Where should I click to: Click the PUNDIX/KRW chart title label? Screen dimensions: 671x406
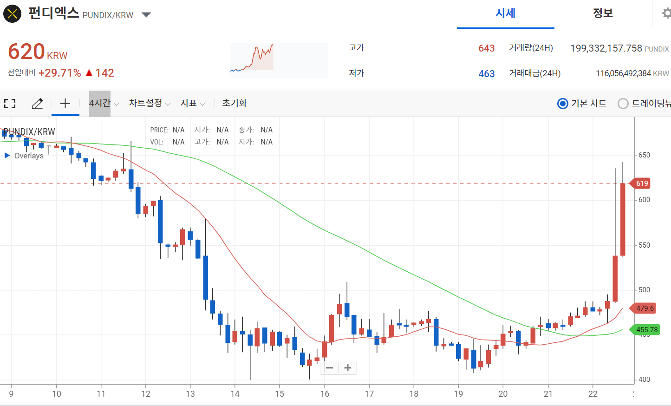(x=29, y=132)
